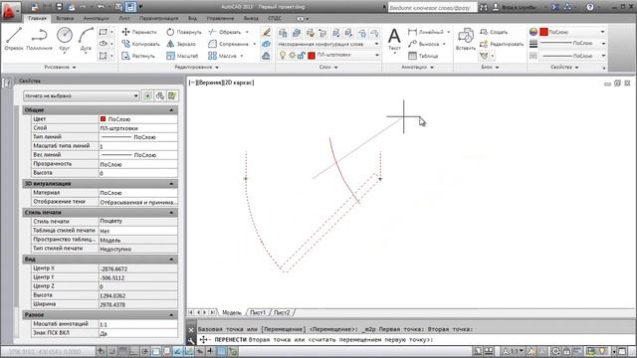Image resolution: width=637 pixels, height=358 pixels.
Task: Collapse the Общие section in properties
Action: (171, 110)
